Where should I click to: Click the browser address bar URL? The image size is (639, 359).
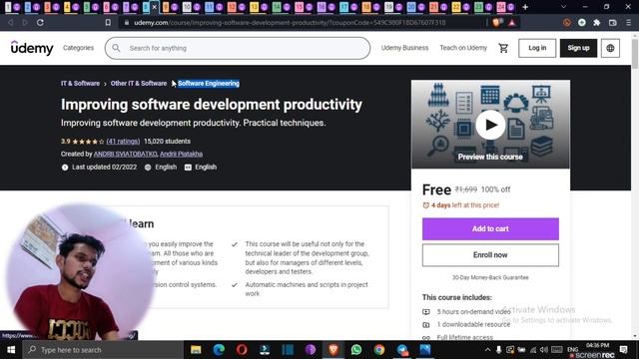pos(290,23)
